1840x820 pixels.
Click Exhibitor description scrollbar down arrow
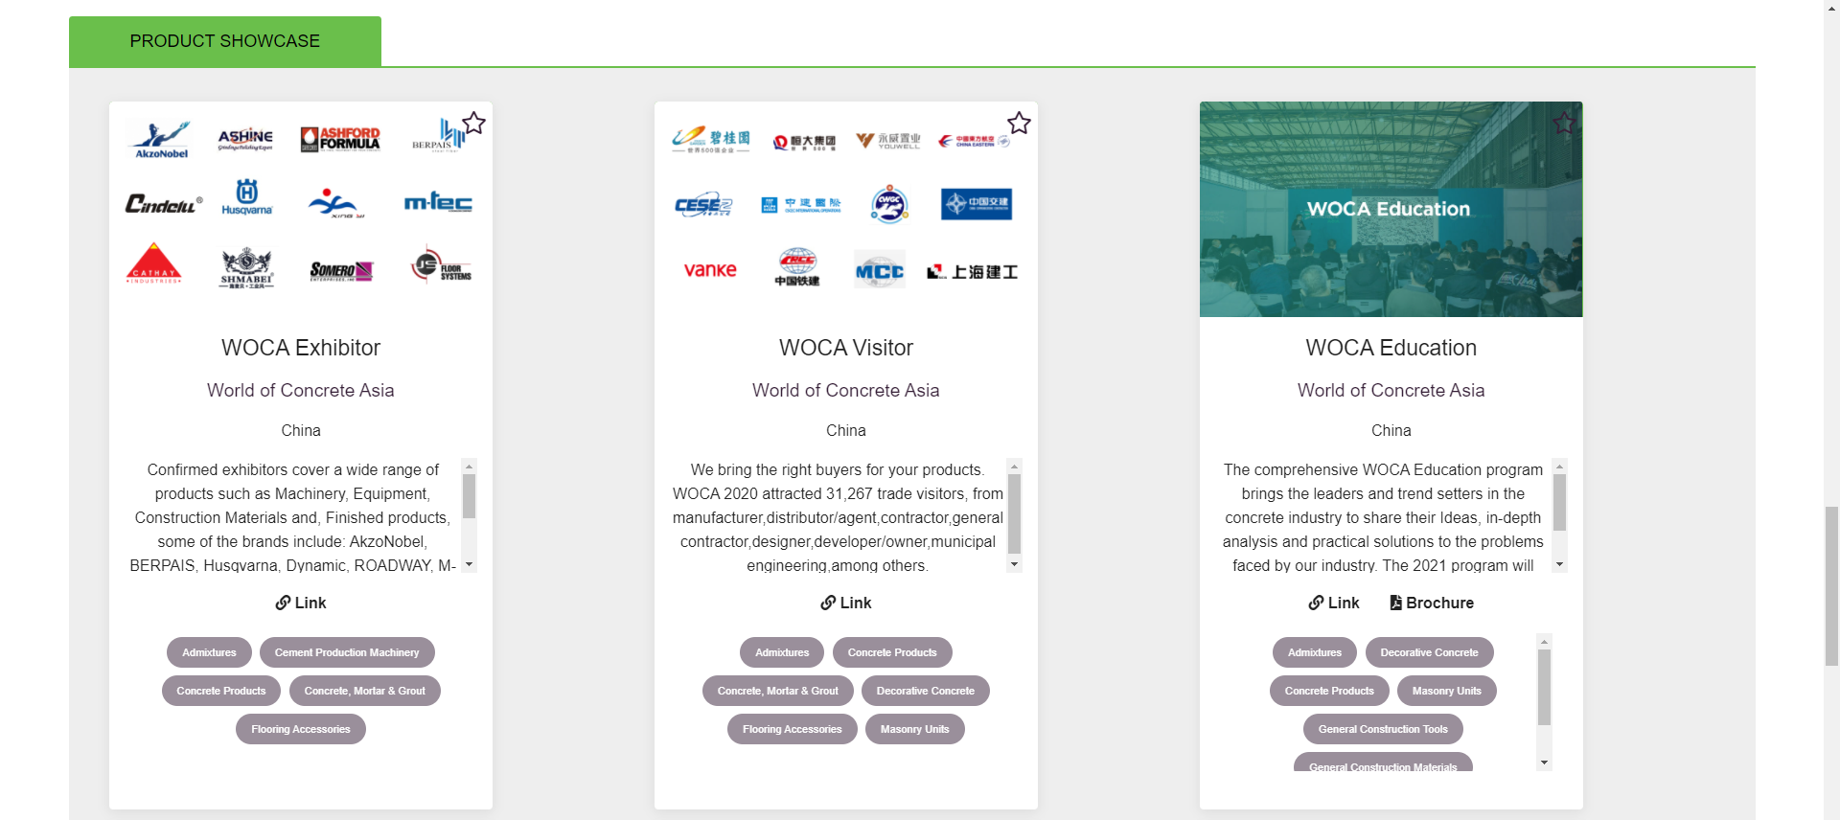click(470, 564)
